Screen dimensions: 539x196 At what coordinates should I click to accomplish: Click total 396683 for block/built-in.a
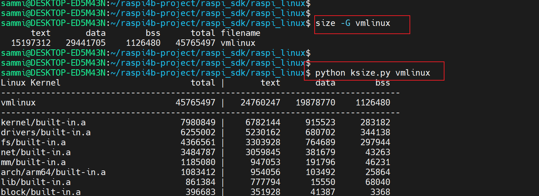click(201, 192)
